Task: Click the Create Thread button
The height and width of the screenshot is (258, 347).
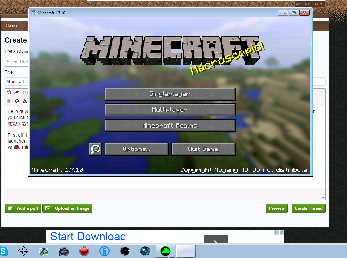Action: tap(308, 208)
